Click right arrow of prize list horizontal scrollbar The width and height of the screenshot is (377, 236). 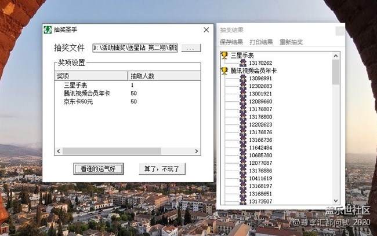197,151
